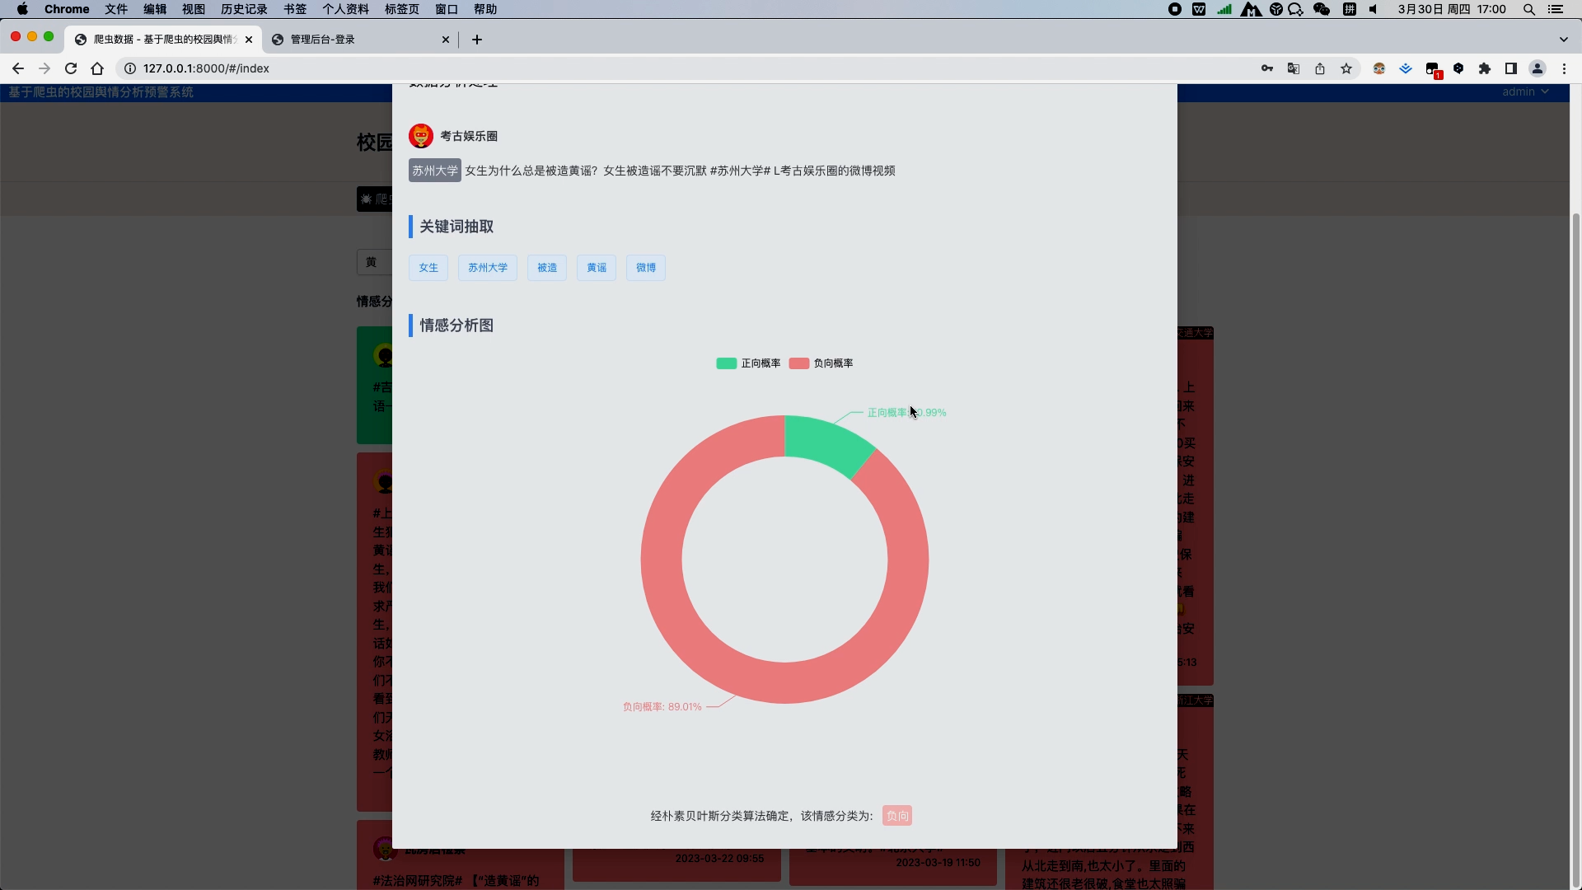This screenshot has width=1582, height=890.
Task: Open the Chrome extensions puzzle icon
Action: pyautogui.click(x=1485, y=68)
